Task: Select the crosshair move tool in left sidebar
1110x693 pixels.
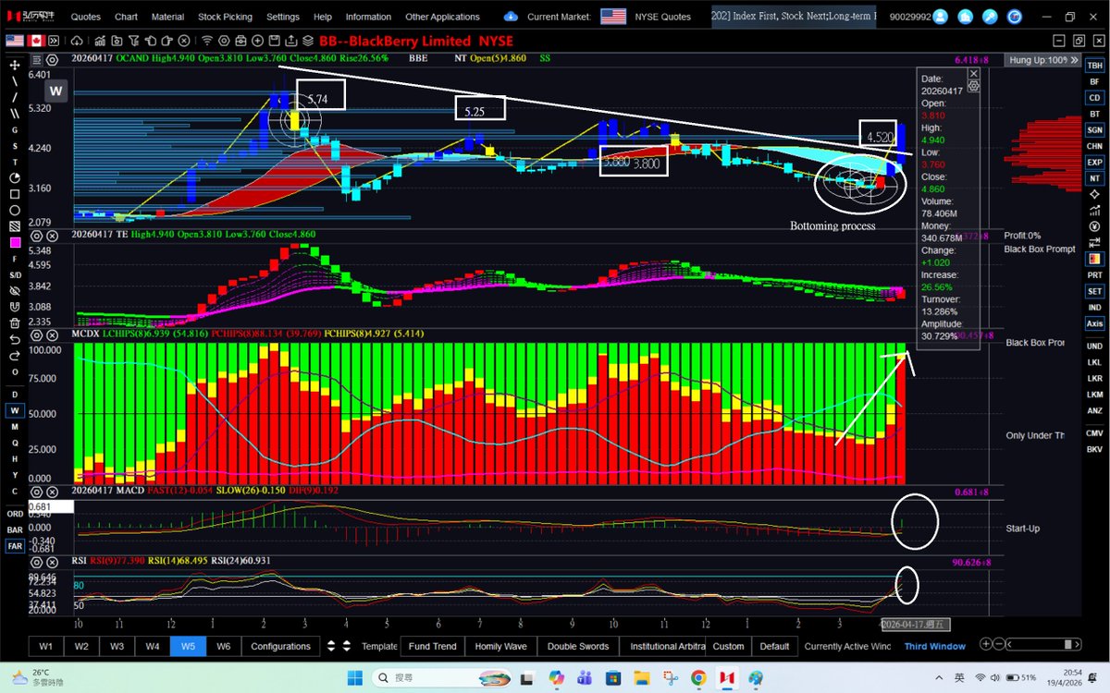Action: [x=15, y=65]
